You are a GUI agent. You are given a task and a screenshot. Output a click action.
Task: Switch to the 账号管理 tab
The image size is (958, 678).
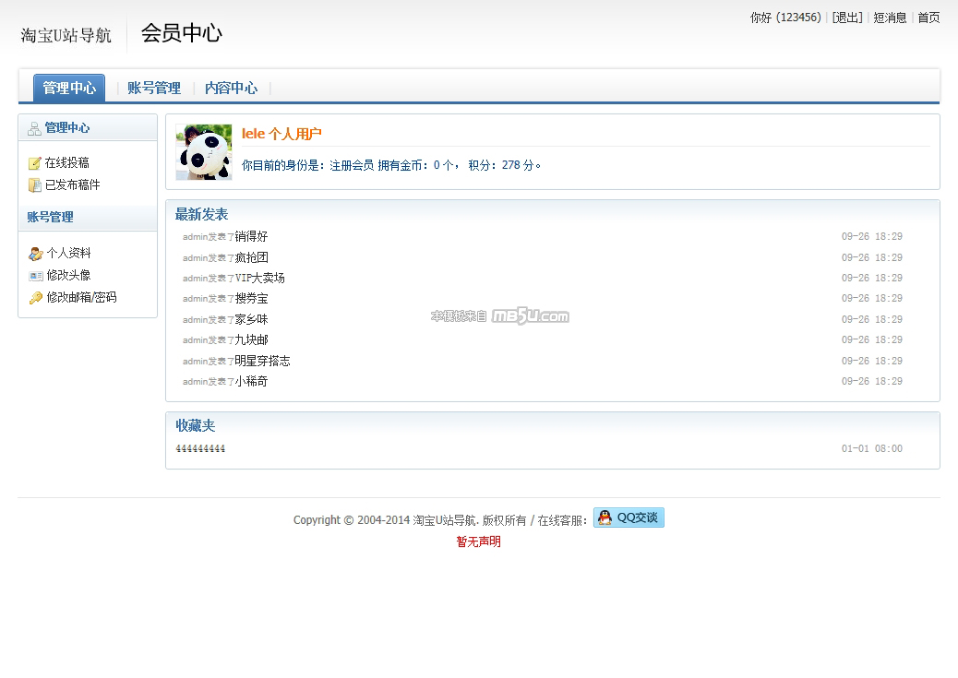coord(154,89)
